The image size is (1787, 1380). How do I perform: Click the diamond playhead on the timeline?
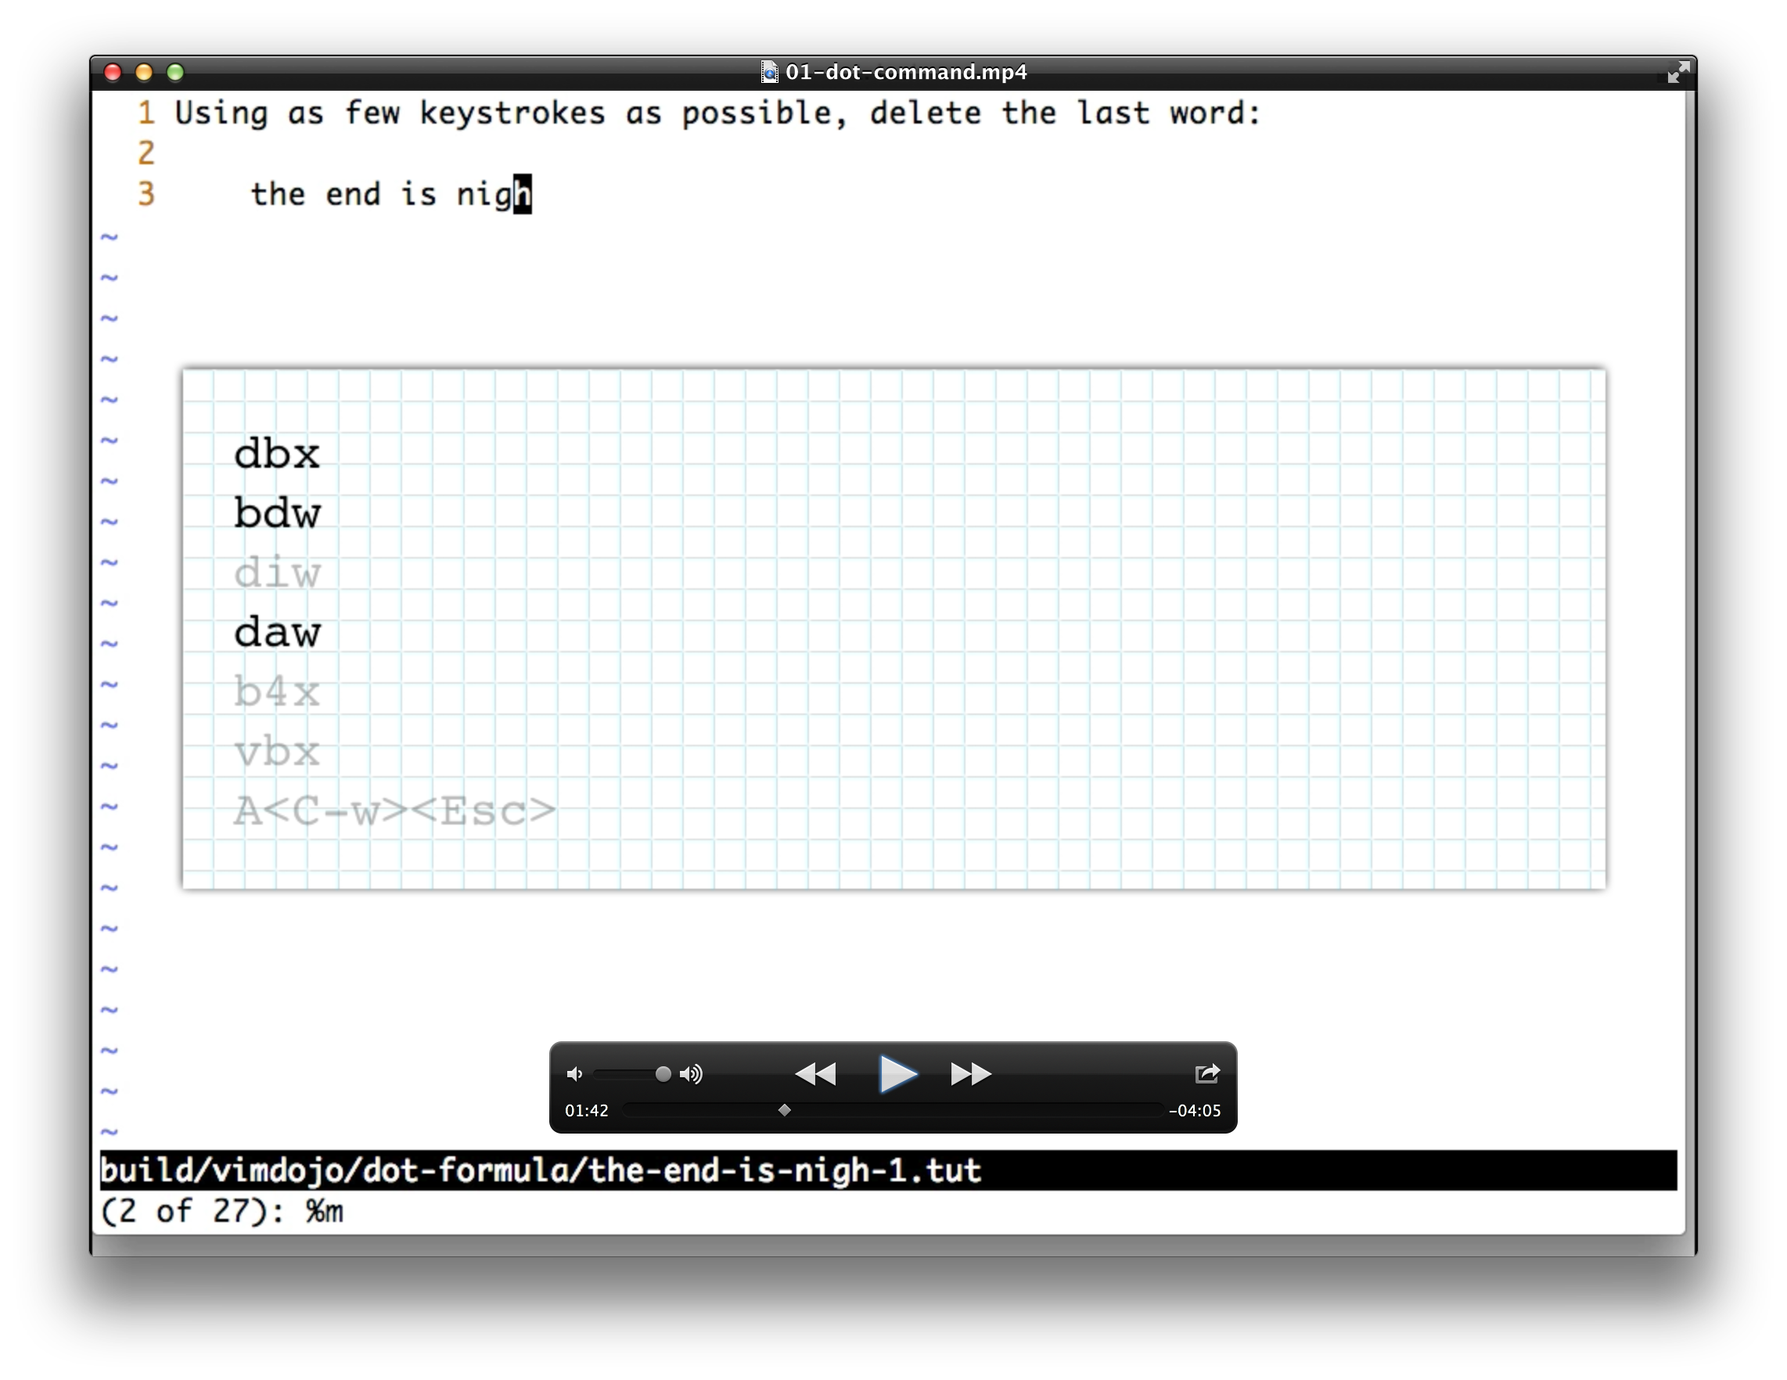(785, 1110)
